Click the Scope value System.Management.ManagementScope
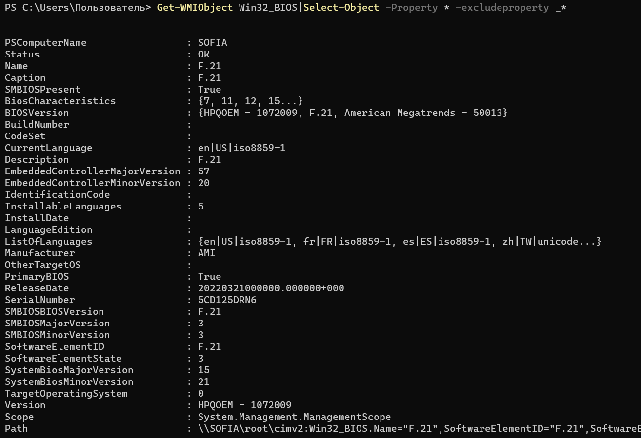This screenshot has height=438, width=641. [x=294, y=417]
